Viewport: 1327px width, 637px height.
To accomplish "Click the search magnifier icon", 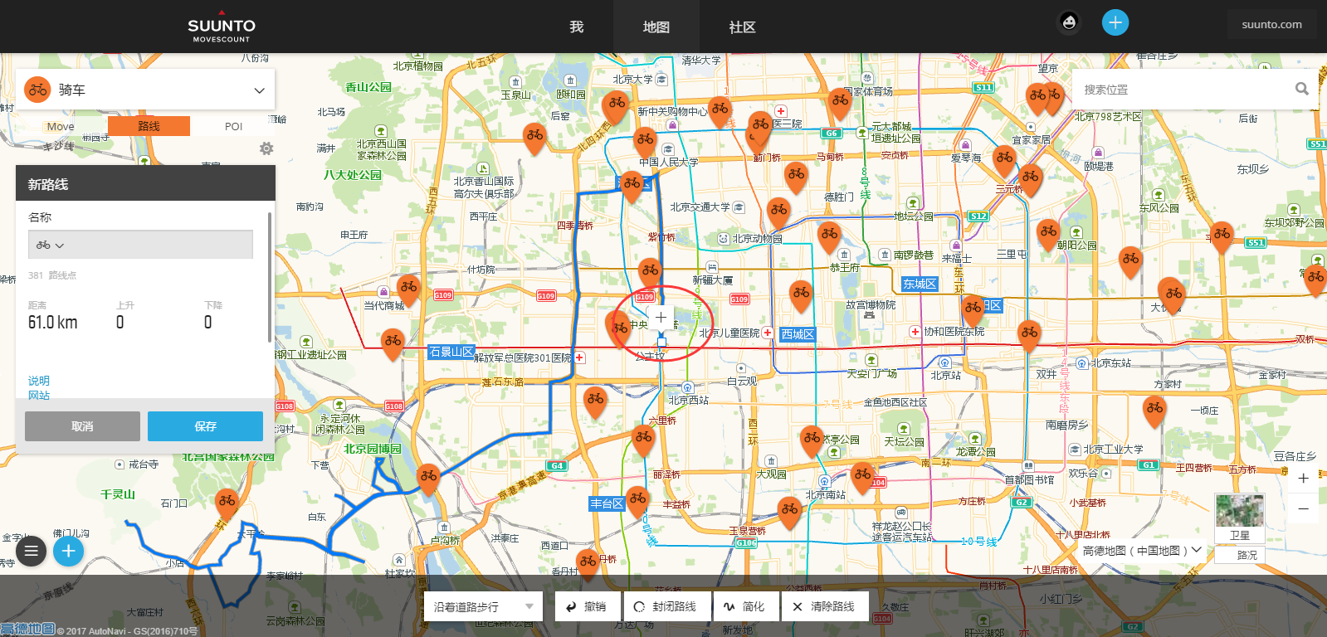I will (1302, 89).
